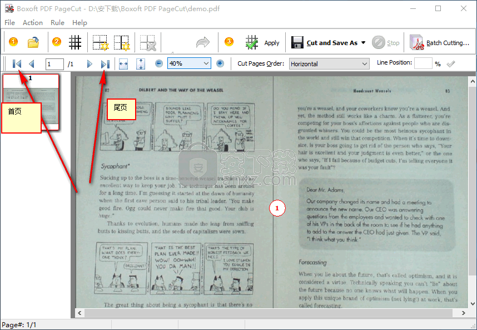The height and width of the screenshot is (330, 477).
Task: Click the vertical scrollbar up arrow
Action: pos(473,81)
